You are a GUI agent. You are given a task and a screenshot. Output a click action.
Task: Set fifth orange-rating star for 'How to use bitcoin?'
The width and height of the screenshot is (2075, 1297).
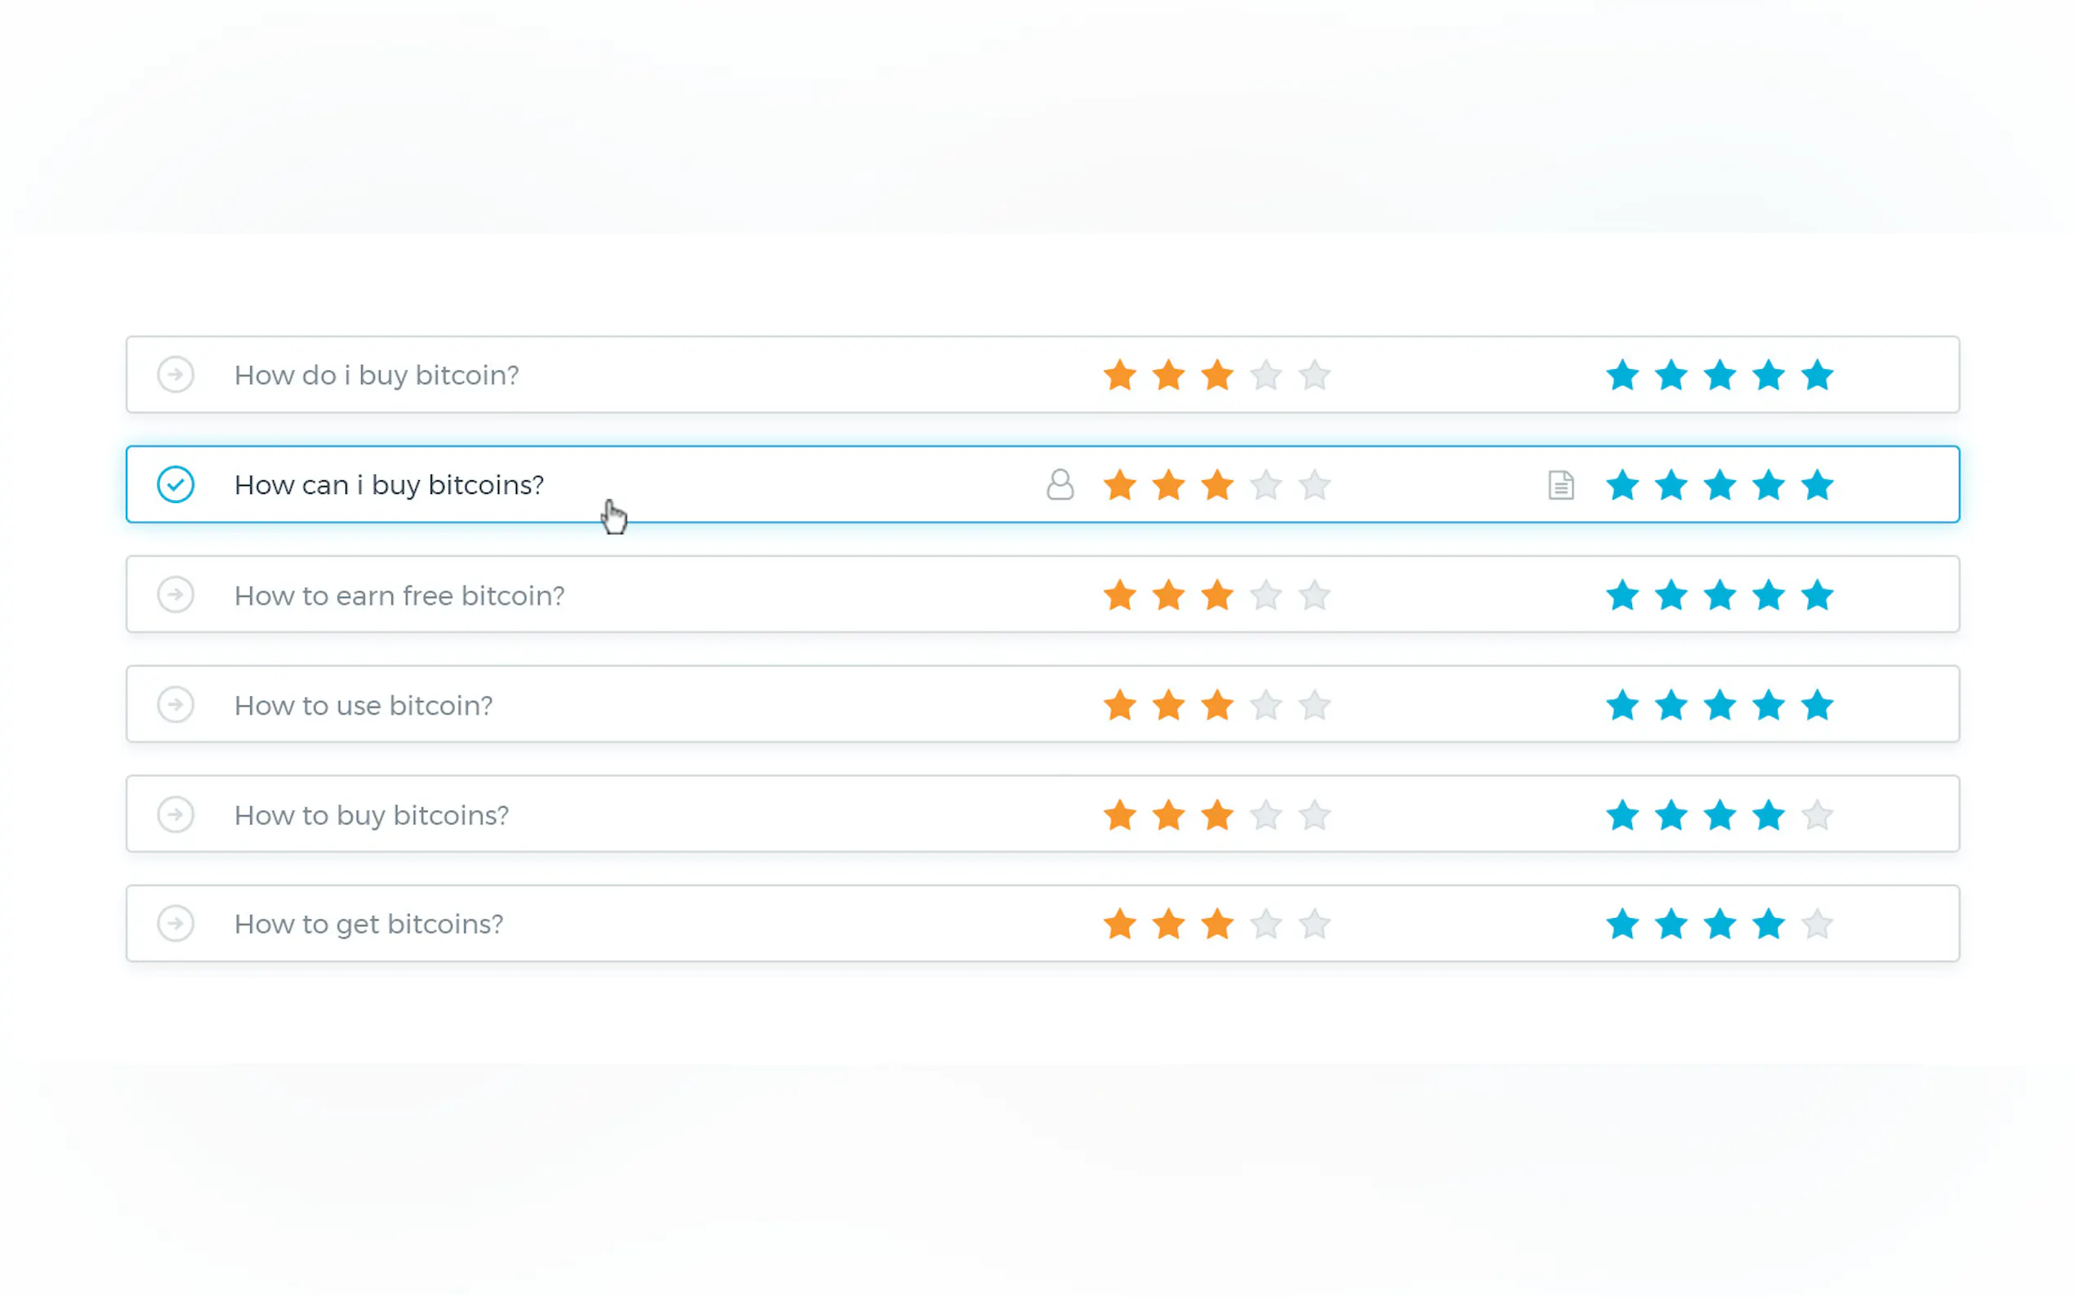1314,706
